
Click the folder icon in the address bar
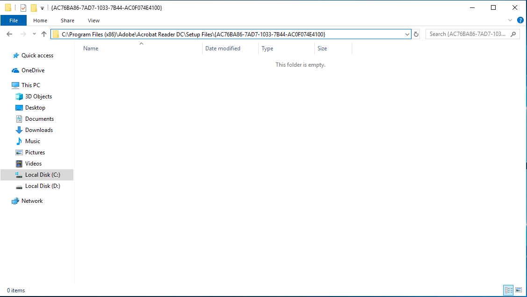[x=55, y=34]
